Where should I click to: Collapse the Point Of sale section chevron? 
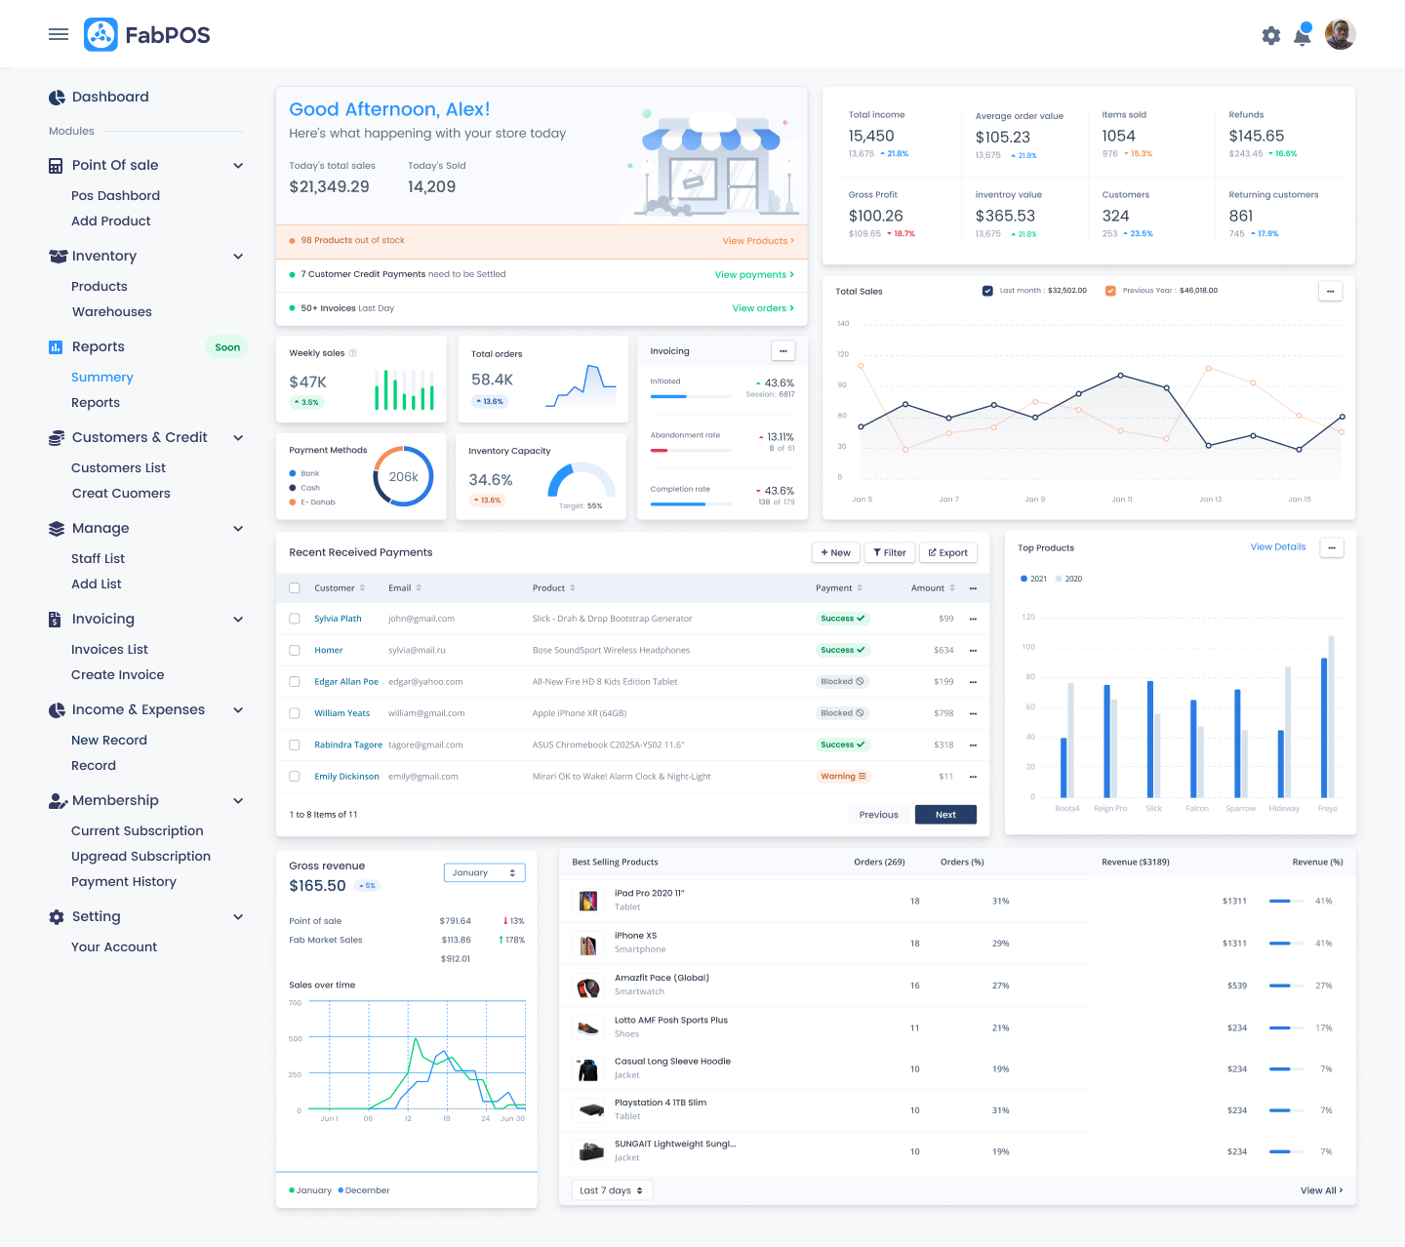pos(238,166)
